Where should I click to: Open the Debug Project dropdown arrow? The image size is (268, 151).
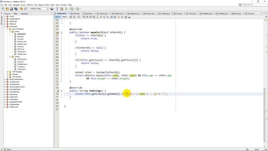coord(75,9)
